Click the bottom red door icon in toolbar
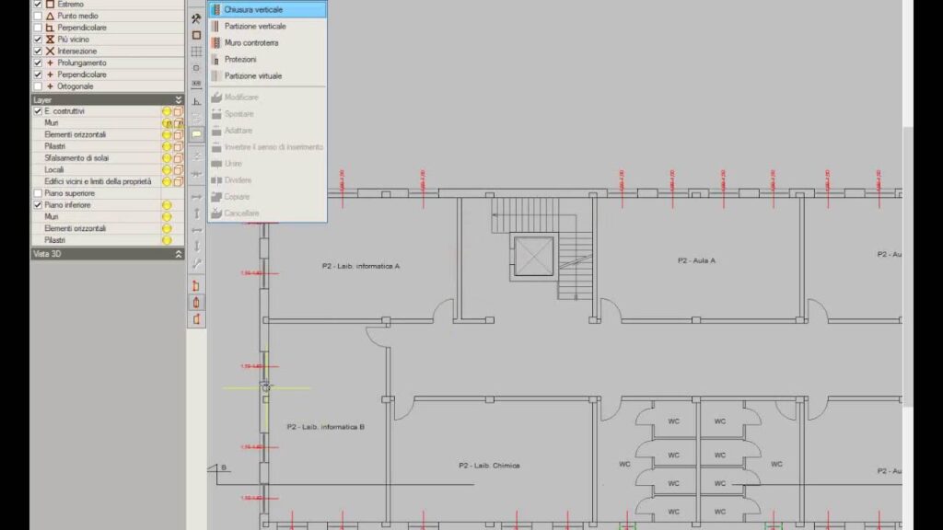The height and width of the screenshot is (530, 943). pos(196,319)
